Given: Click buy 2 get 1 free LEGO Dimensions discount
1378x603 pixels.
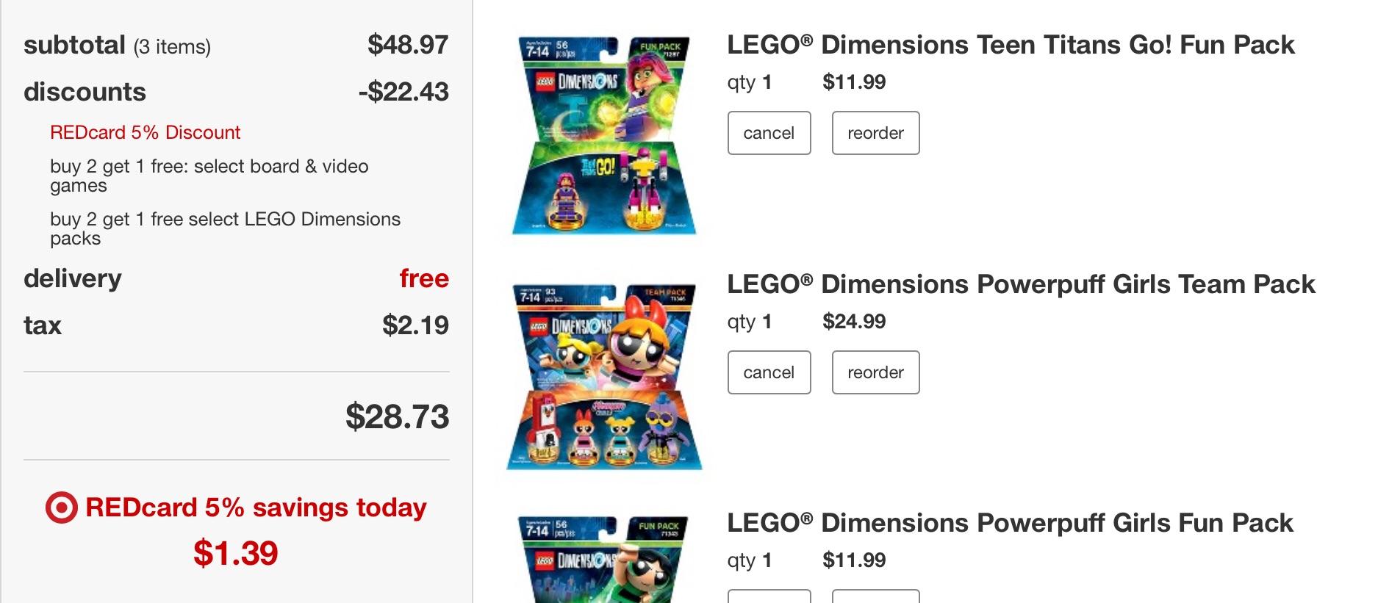Looking at the screenshot, I should (225, 228).
